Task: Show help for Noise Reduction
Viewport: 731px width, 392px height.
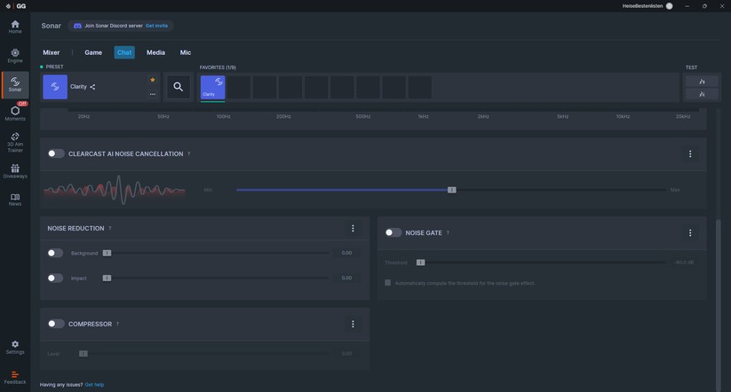Action: tap(110, 228)
